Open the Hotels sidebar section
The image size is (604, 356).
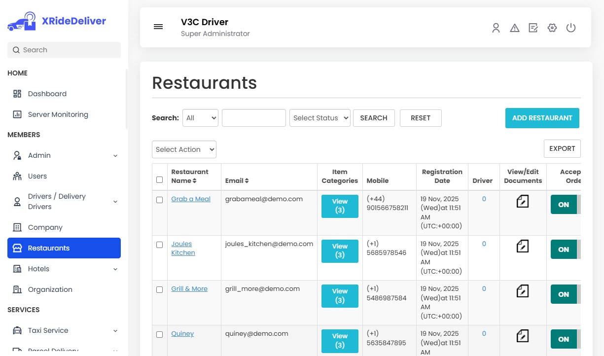coord(38,269)
